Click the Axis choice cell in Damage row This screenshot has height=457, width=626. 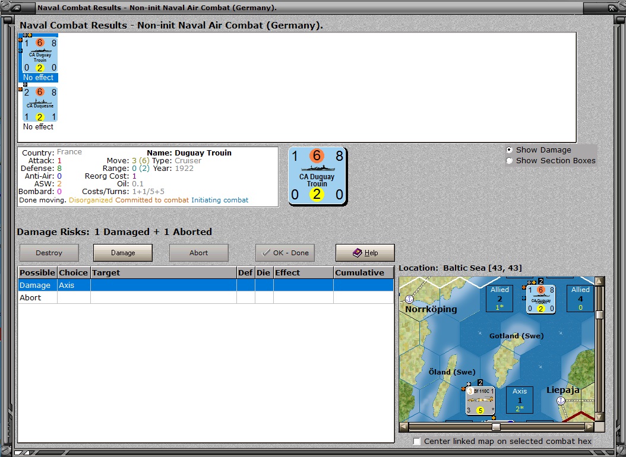click(x=74, y=285)
